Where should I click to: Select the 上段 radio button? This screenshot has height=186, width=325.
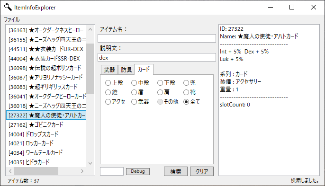pyautogui.click(x=114, y=83)
